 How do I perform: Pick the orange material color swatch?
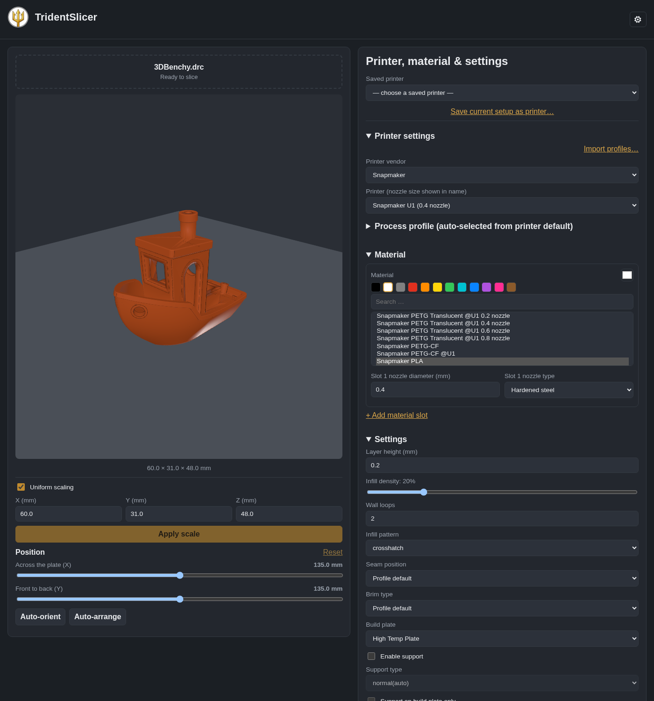tap(425, 287)
